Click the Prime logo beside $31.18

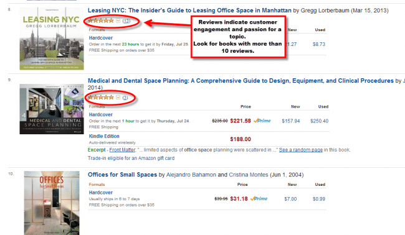coord(259,199)
